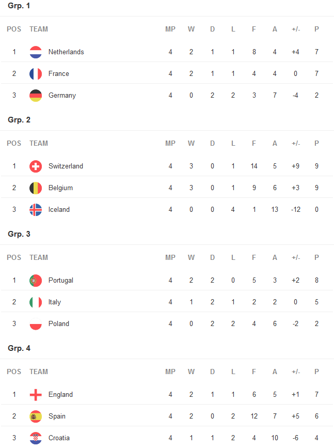Click the Croatia flag icon
The height and width of the screenshot is (448, 334).
click(x=36, y=438)
